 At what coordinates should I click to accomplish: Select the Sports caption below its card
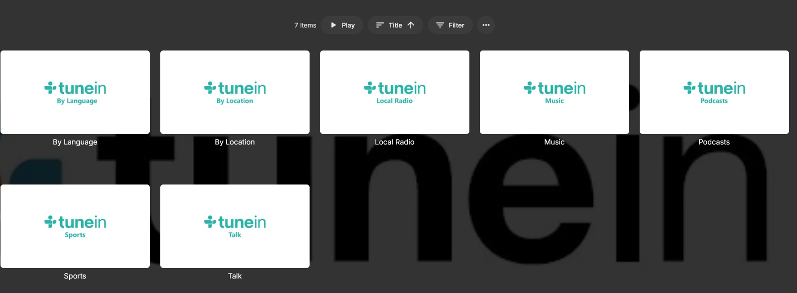tap(75, 276)
